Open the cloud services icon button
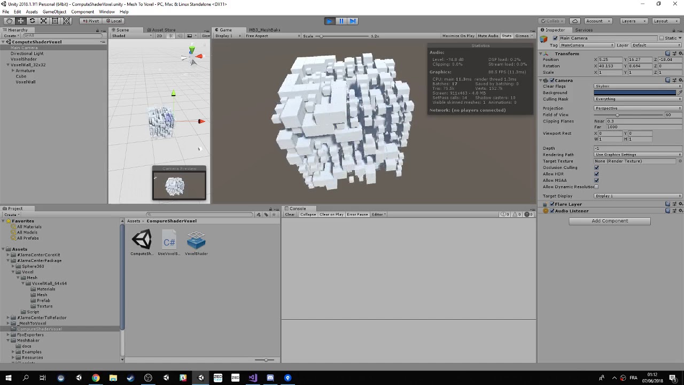 (574, 21)
